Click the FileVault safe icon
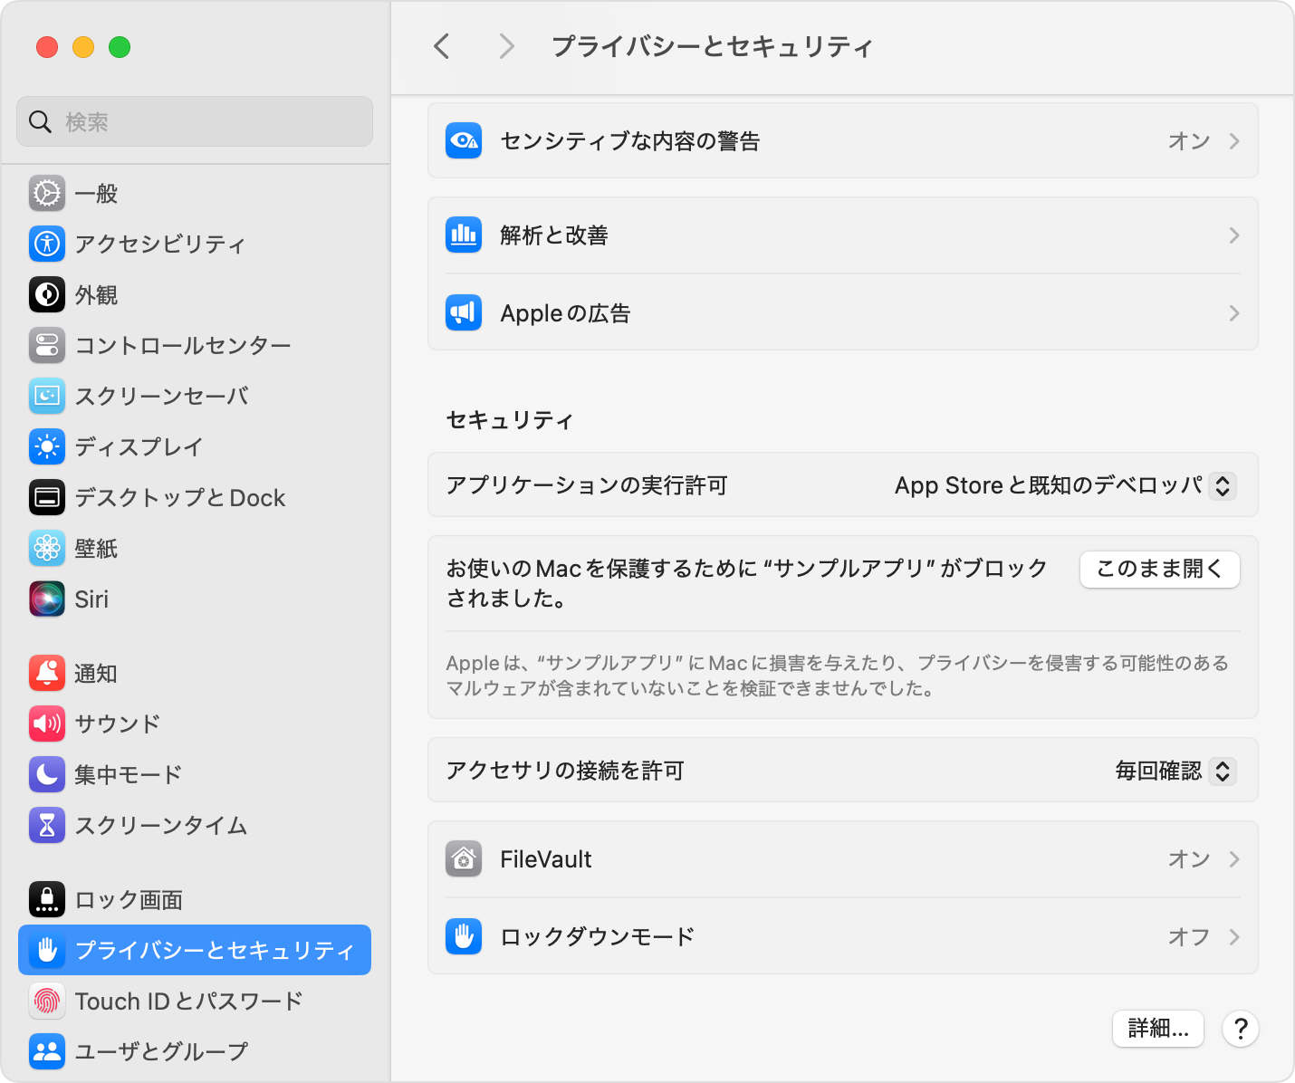This screenshot has height=1083, width=1295. [x=463, y=858]
